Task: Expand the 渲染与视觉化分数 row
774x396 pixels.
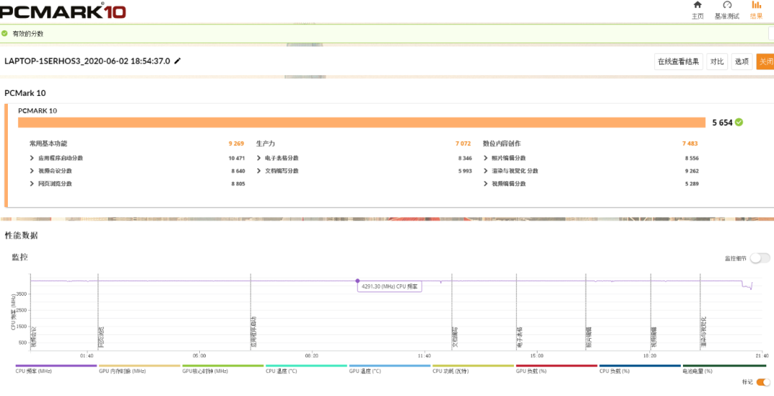Action: coord(486,171)
